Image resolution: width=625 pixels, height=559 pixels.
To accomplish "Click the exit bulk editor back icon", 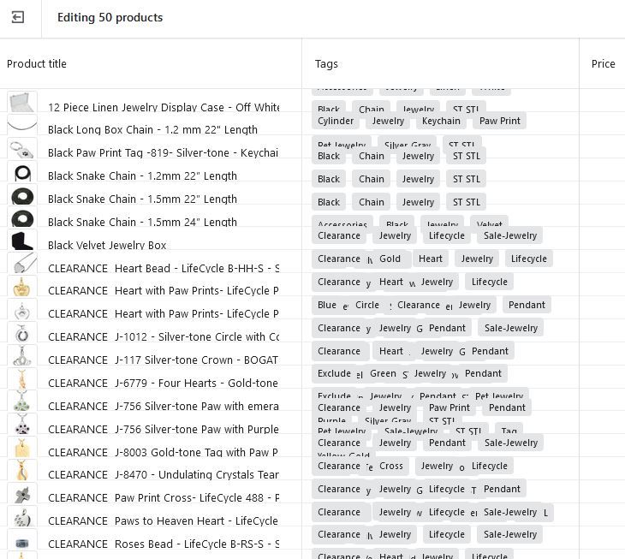I will tap(17, 17).
